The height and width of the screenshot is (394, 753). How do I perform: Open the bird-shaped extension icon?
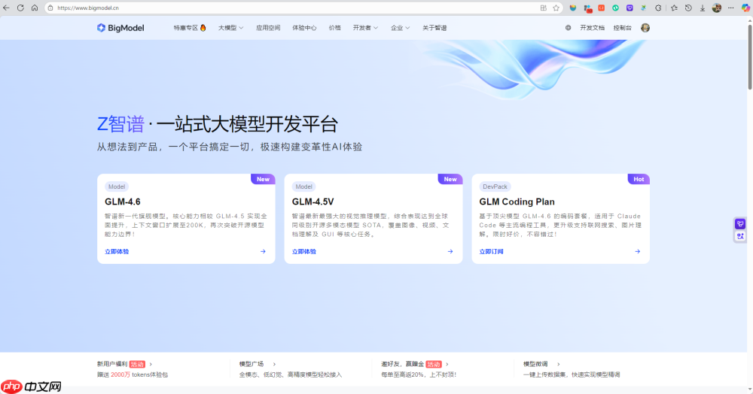click(x=644, y=8)
